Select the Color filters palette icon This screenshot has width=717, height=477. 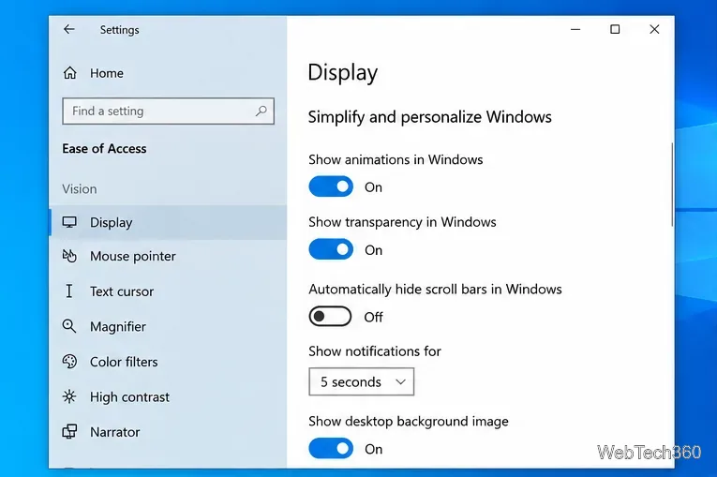coord(69,362)
